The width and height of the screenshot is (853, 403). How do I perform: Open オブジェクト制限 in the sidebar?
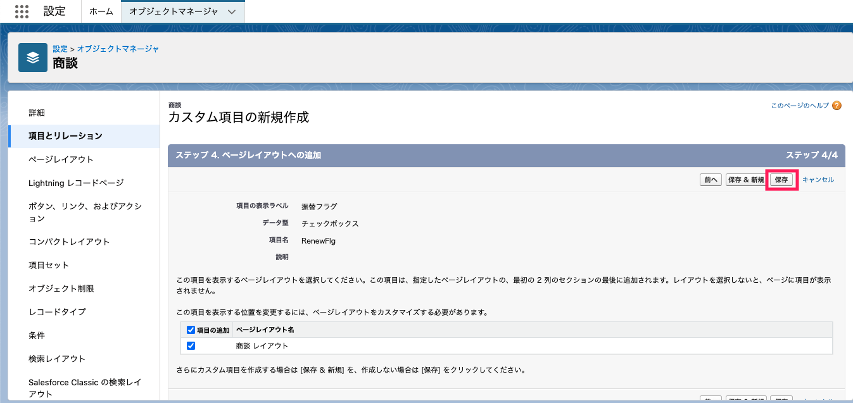pyautogui.click(x=61, y=288)
